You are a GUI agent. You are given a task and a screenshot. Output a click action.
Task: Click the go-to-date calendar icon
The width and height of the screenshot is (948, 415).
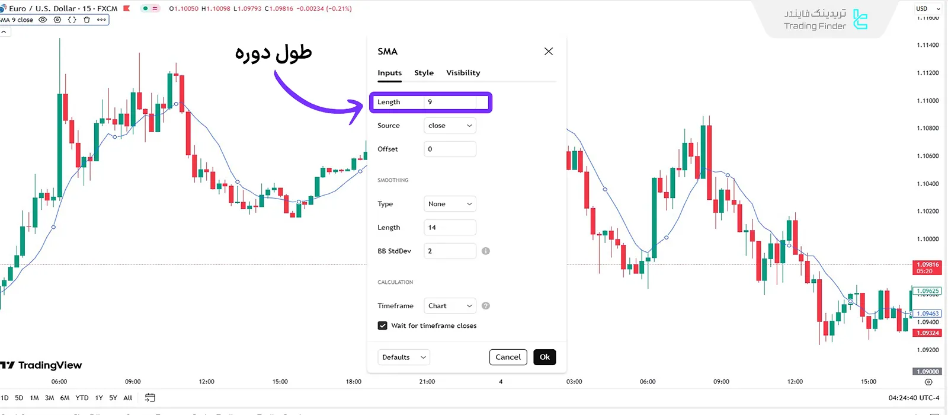150,398
